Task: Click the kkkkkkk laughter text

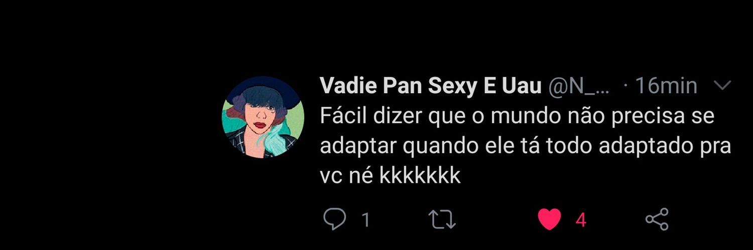Action: 420,176
